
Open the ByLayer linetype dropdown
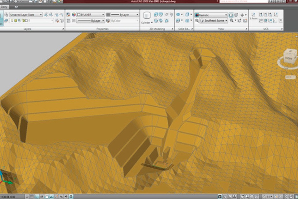tap(90, 20)
